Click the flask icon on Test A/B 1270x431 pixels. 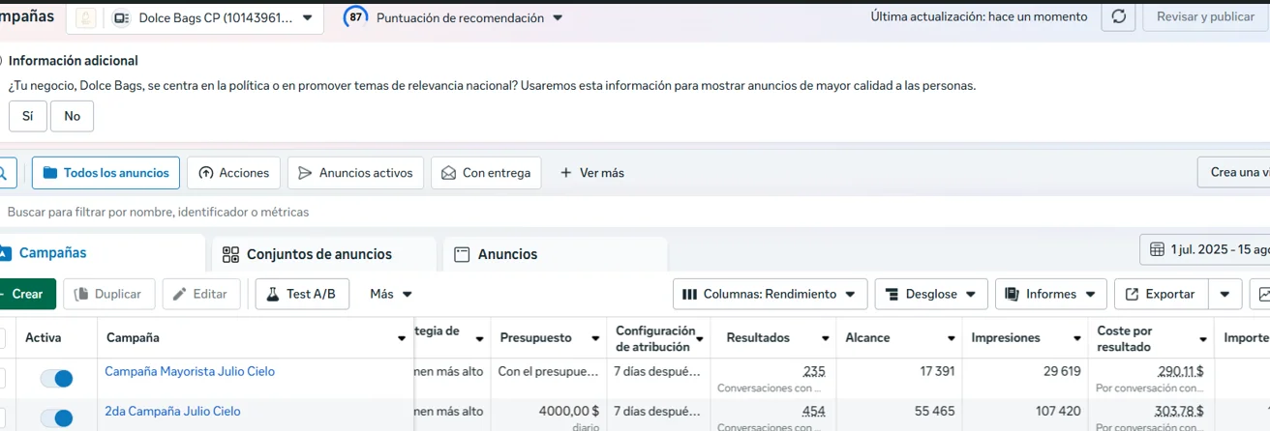click(273, 294)
